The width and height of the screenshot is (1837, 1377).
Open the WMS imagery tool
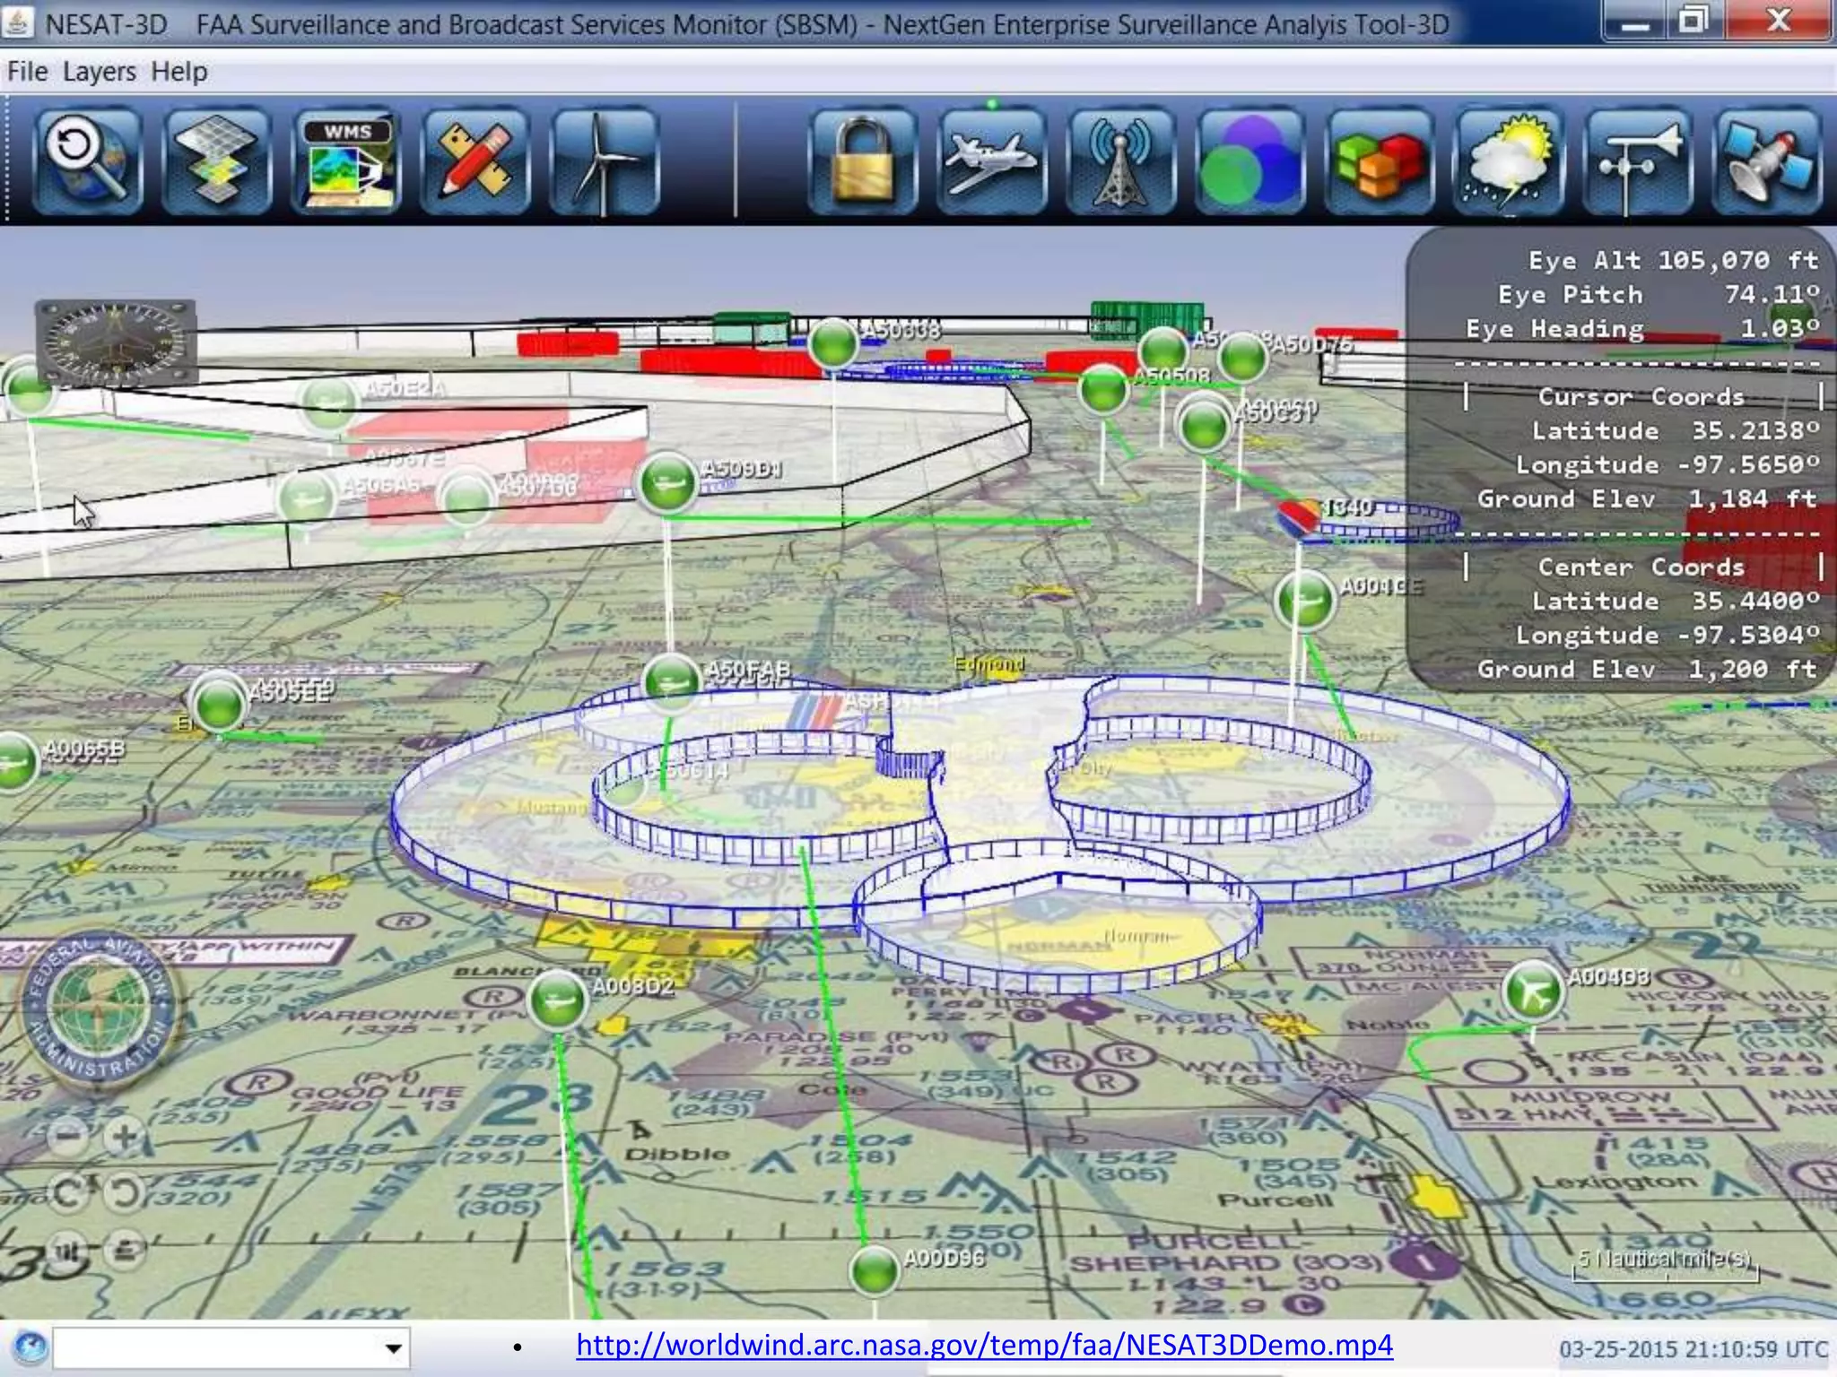[346, 161]
